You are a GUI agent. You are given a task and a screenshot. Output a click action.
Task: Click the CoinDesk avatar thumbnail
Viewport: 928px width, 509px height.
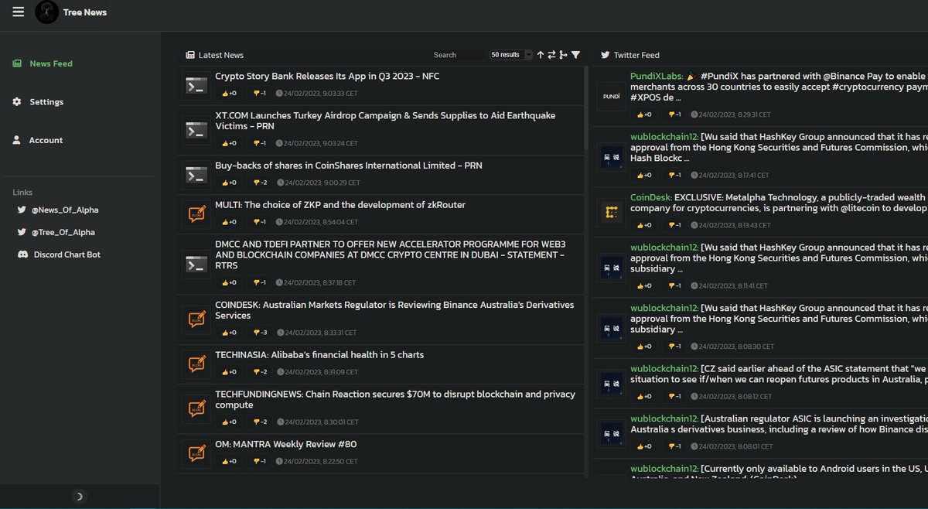(612, 212)
